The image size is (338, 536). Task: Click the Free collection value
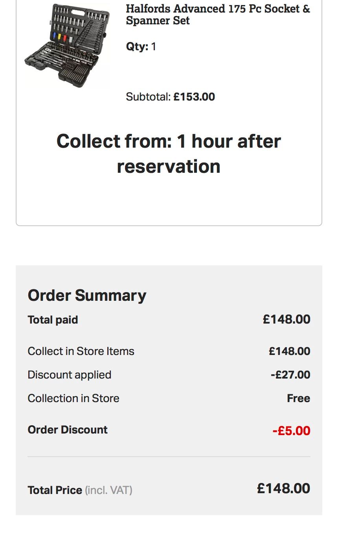[x=298, y=398]
